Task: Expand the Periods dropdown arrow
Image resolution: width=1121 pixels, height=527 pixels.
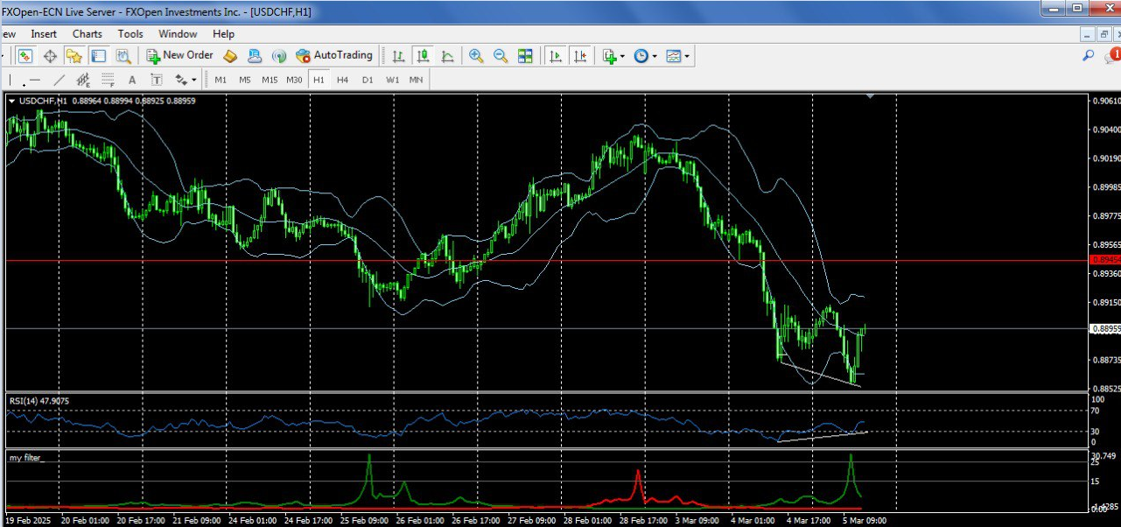Action: (655, 57)
